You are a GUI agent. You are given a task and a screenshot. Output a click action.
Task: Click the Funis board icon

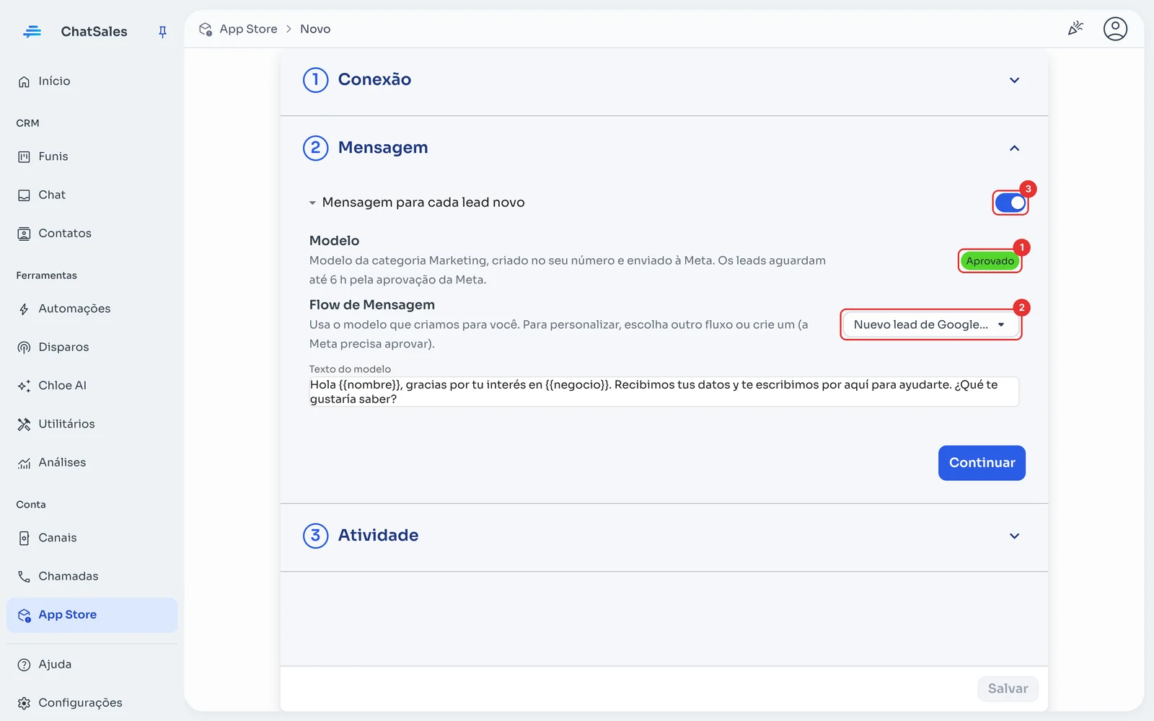tap(24, 156)
